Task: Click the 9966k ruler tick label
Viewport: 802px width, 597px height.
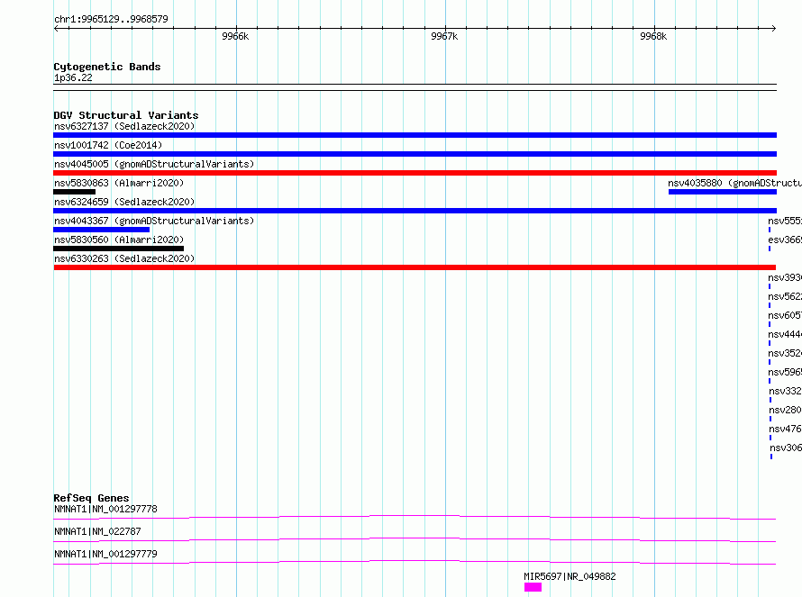Action: coord(235,36)
